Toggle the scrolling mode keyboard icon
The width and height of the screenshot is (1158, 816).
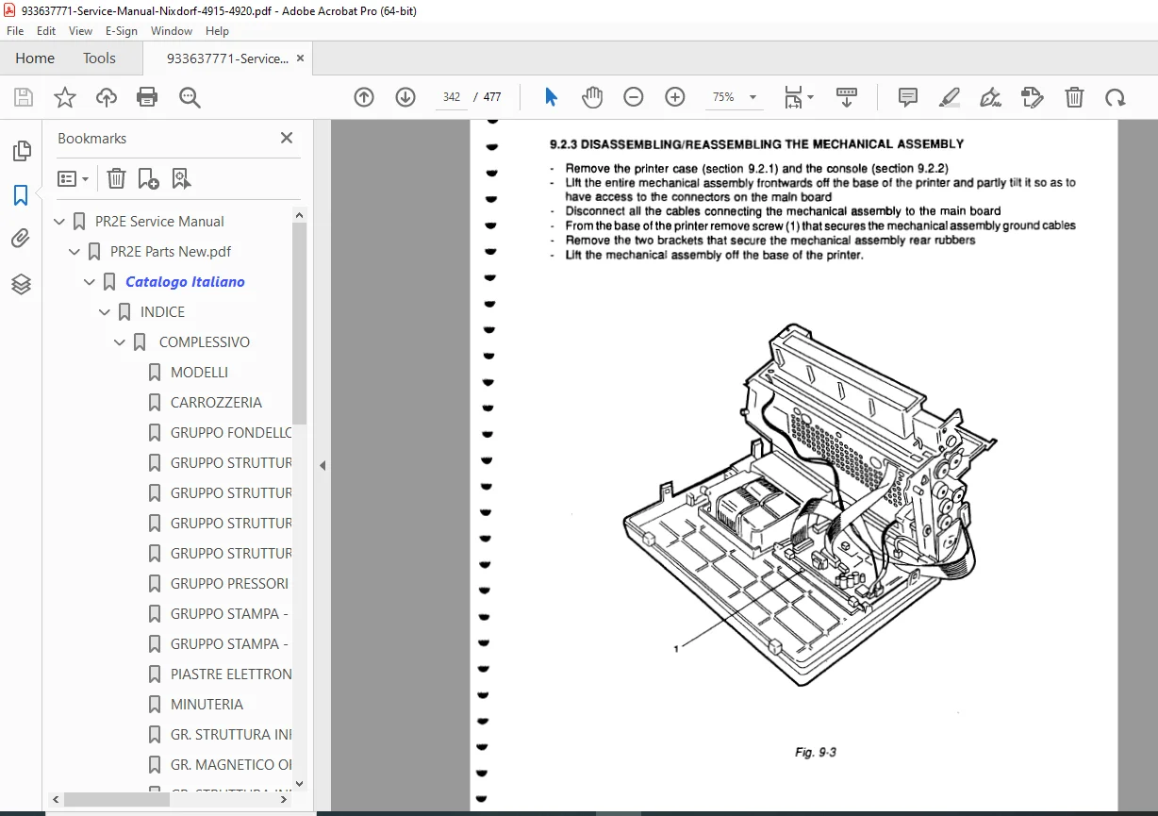846,97
